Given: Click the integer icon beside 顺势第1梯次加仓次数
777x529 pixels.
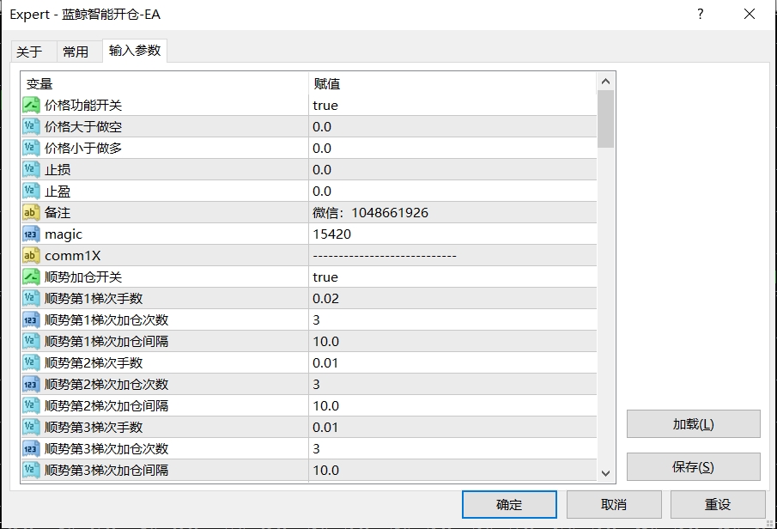Looking at the screenshot, I should (29, 319).
